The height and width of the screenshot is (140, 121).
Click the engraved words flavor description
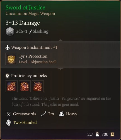pos(61,101)
